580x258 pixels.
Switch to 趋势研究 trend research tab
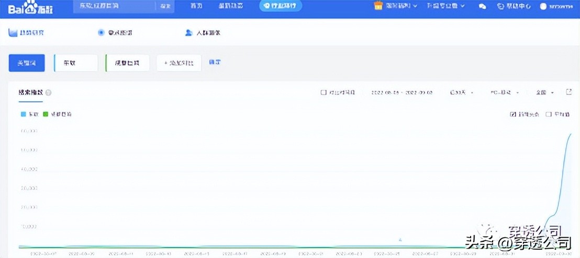[x=27, y=33]
